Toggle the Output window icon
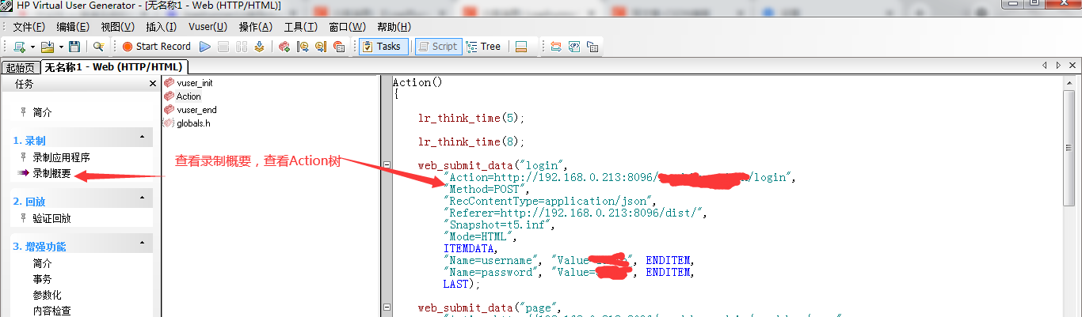The image size is (1082, 317). click(x=521, y=47)
